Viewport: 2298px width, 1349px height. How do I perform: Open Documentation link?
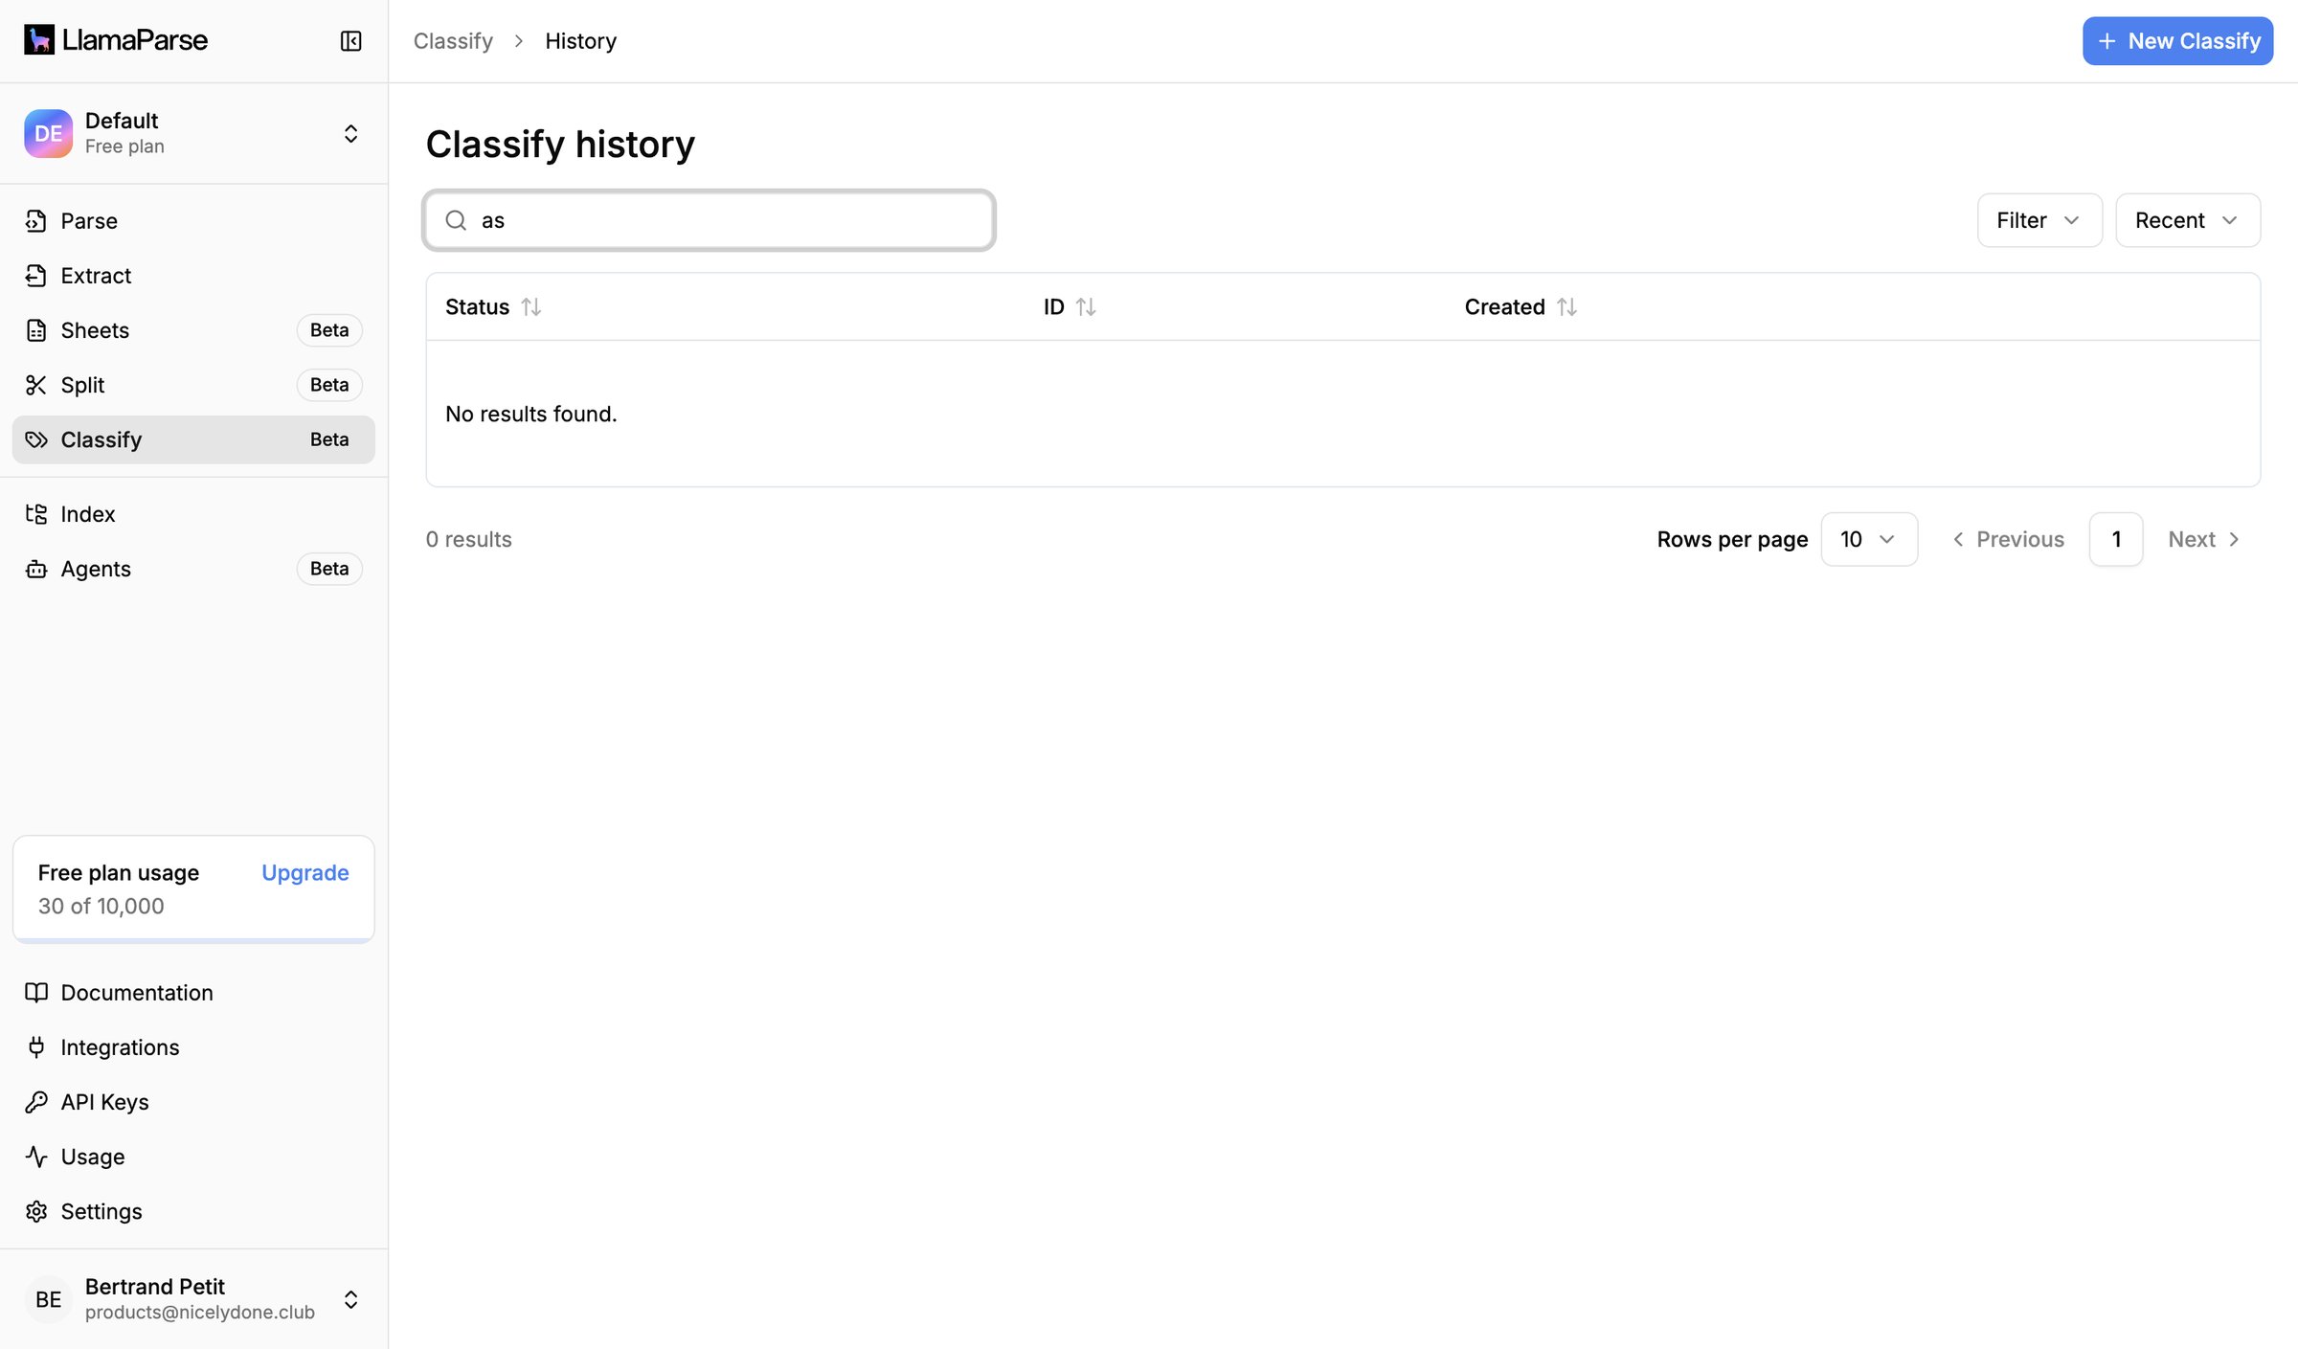click(193, 993)
